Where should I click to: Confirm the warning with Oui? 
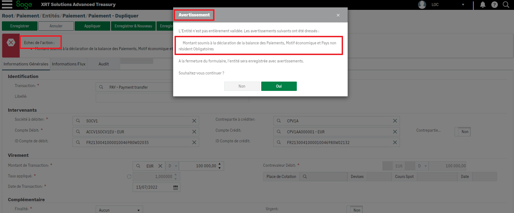pyautogui.click(x=279, y=86)
